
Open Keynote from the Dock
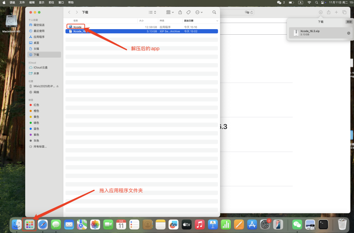click(212, 224)
